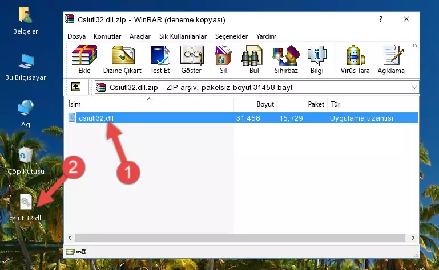Image resolution: width=439 pixels, height=270 pixels.
Task: Start Virüs Tara scan
Action: pos(355,59)
